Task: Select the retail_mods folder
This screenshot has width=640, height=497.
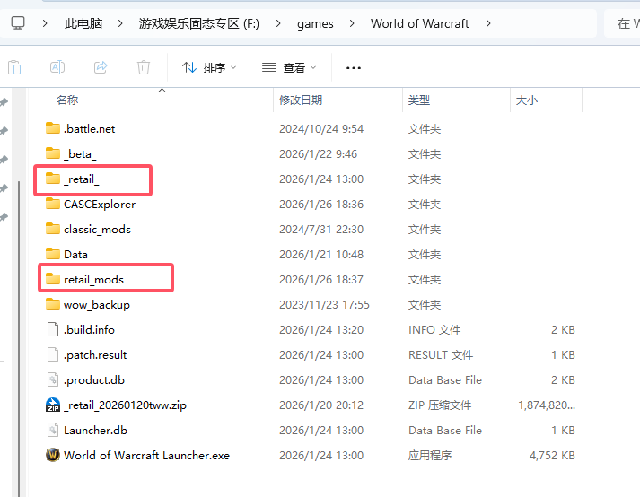Action: tap(93, 280)
